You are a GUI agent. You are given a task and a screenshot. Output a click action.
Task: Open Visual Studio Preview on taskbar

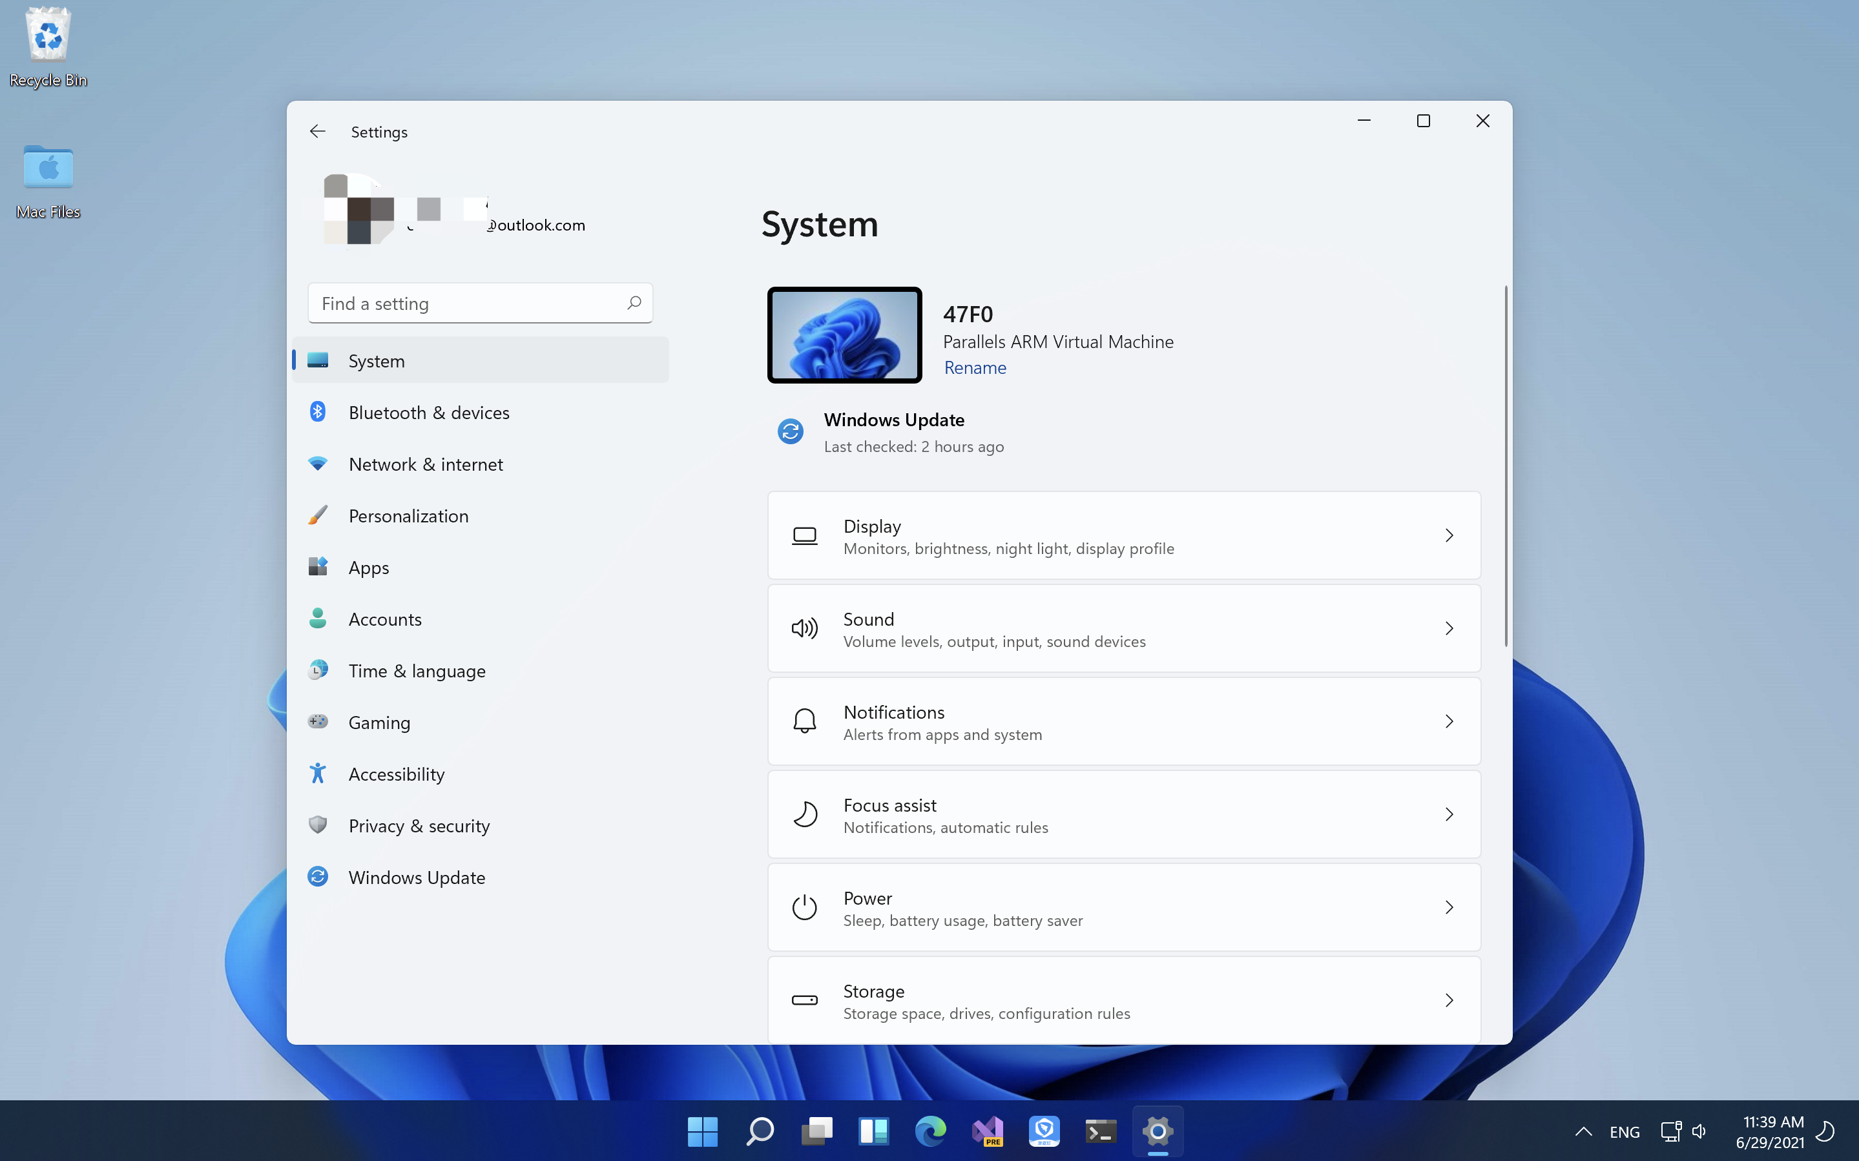pyautogui.click(x=987, y=1131)
